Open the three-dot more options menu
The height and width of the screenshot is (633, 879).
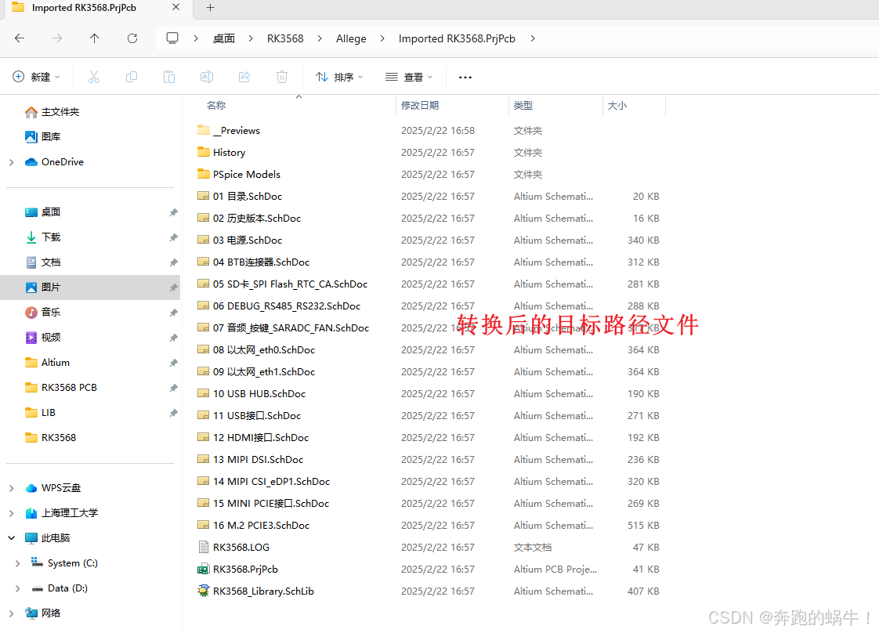point(465,78)
